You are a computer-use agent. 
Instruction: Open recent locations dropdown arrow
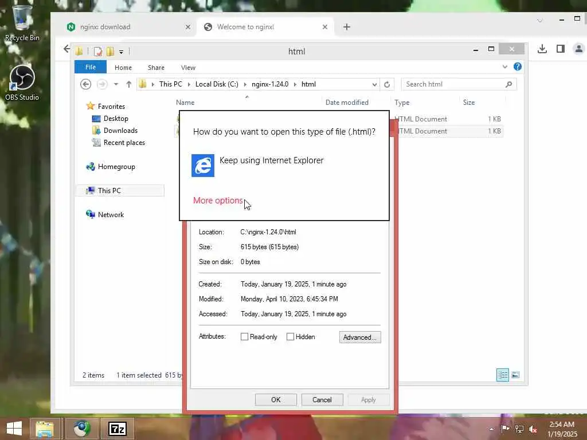(x=116, y=84)
